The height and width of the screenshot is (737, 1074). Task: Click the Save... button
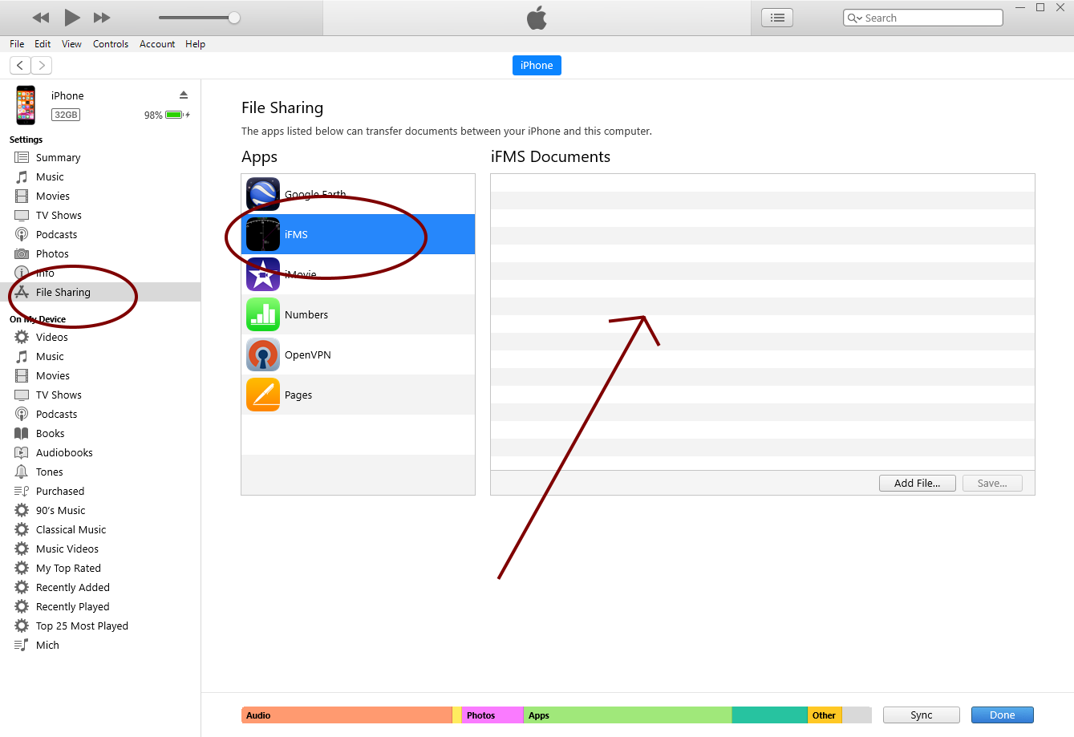[x=992, y=483]
